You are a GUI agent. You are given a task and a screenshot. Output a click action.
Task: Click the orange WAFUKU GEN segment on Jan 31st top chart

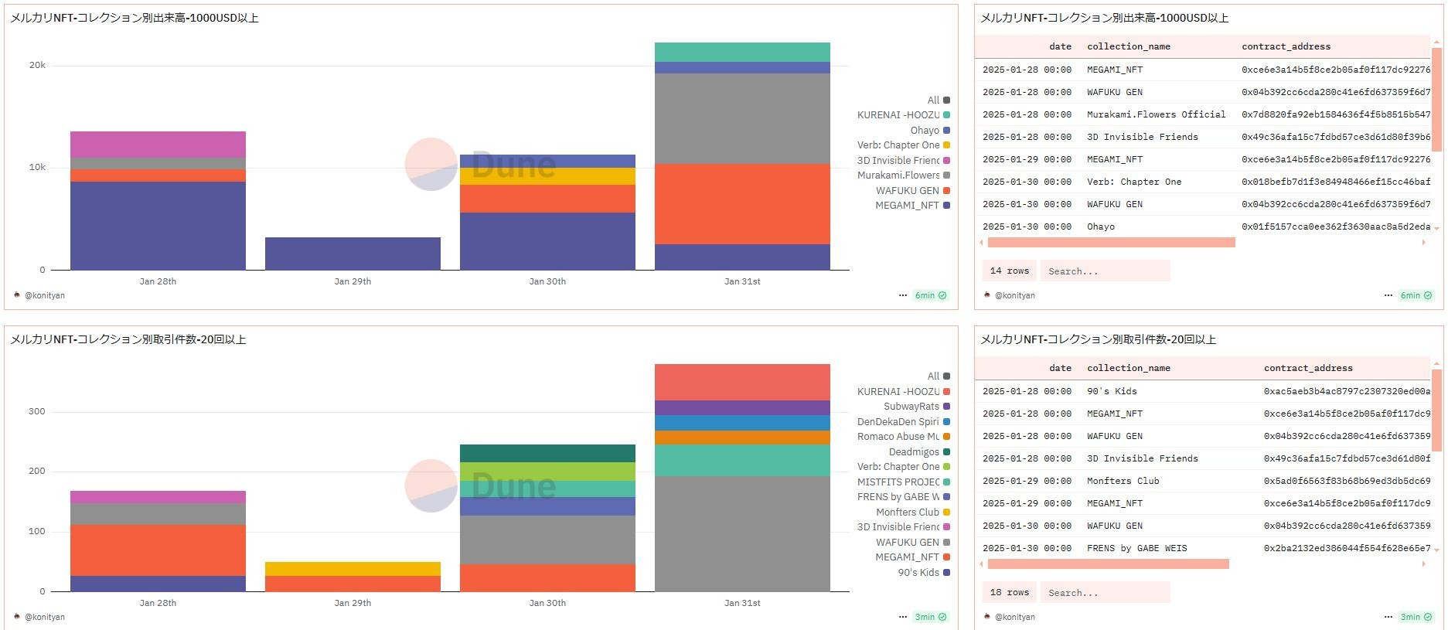742,204
